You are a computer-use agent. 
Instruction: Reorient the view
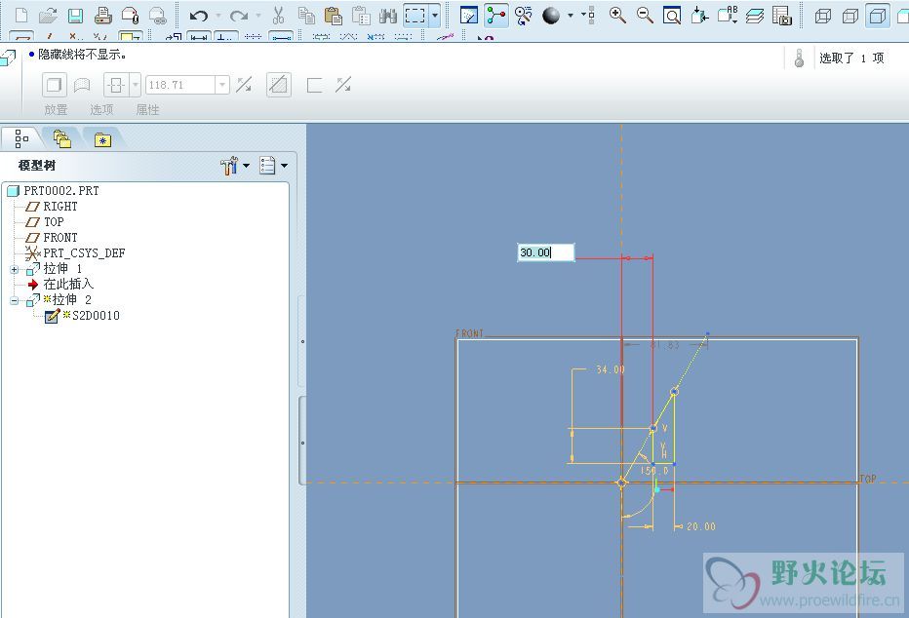[x=699, y=16]
